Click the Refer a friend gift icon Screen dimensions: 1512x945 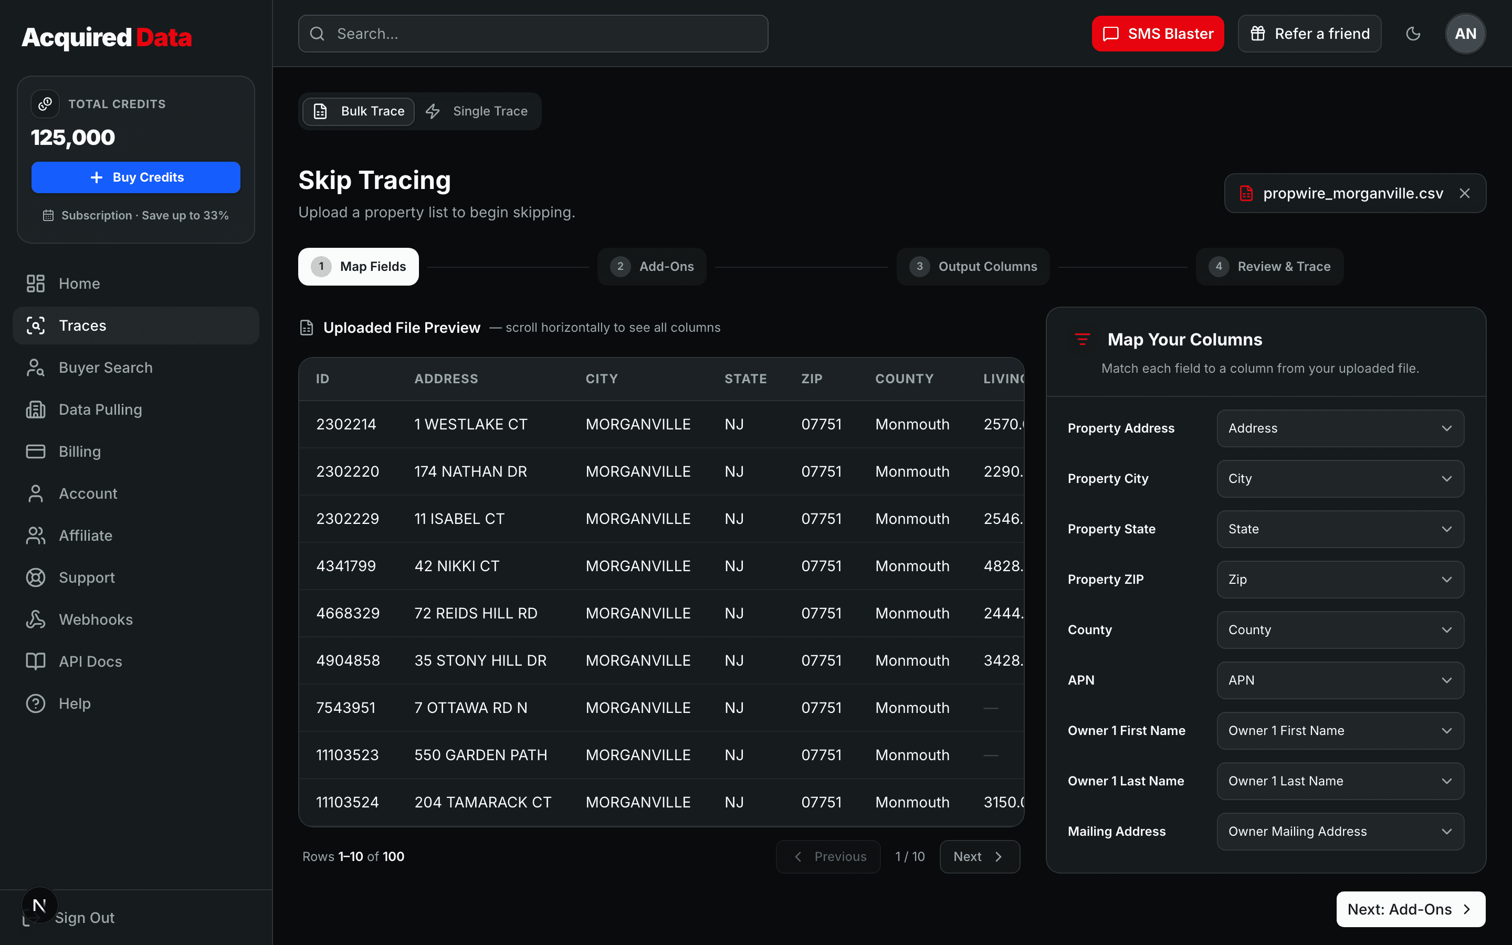point(1257,34)
